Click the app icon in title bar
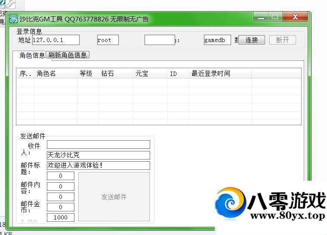 coord(13,19)
